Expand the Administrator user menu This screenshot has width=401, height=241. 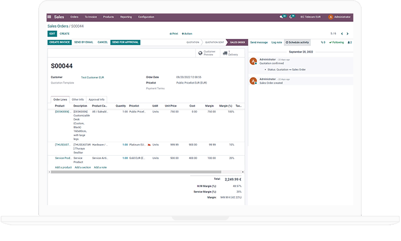pos(340,17)
